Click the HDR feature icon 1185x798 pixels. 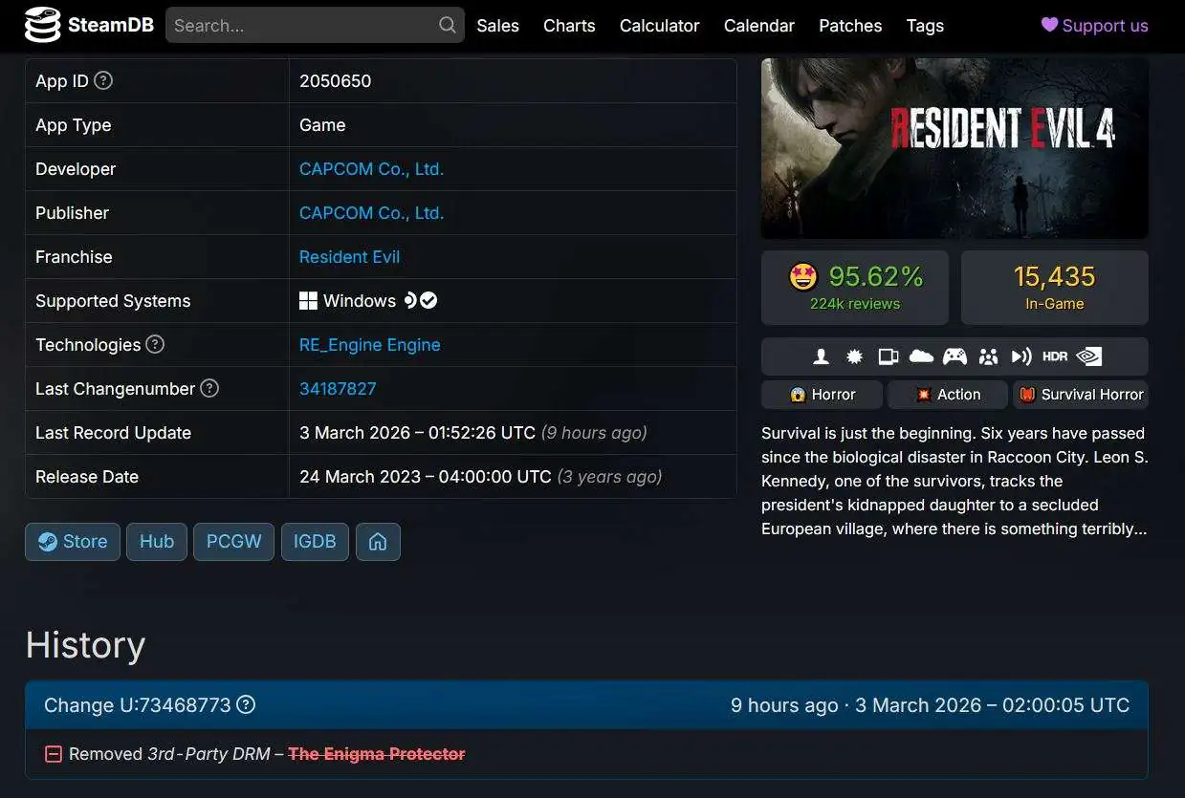pos(1055,356)
